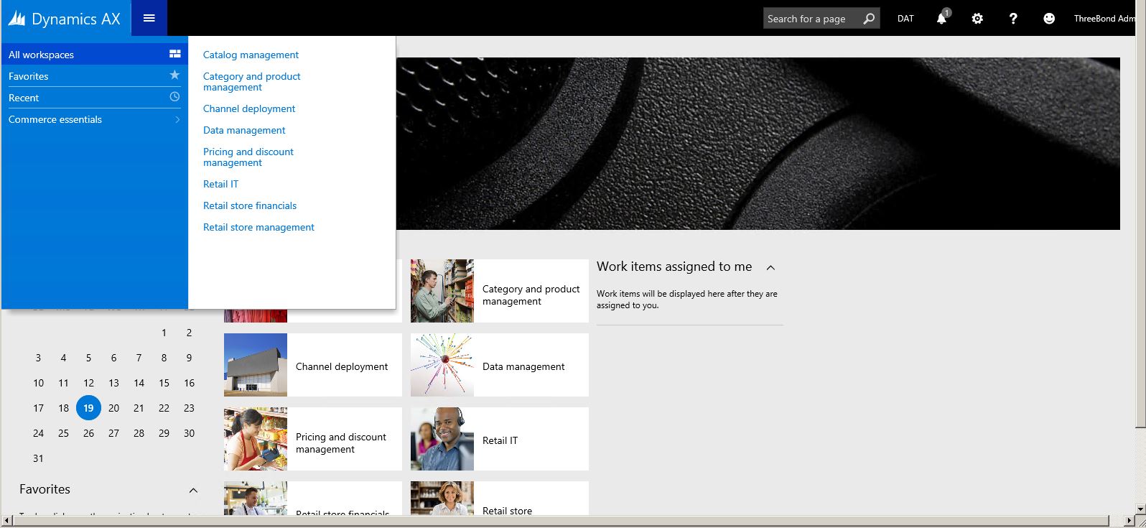This screenshot has height=528, width=1146.
Task: Click the Favorites section heading
Action: pos(45,489)
